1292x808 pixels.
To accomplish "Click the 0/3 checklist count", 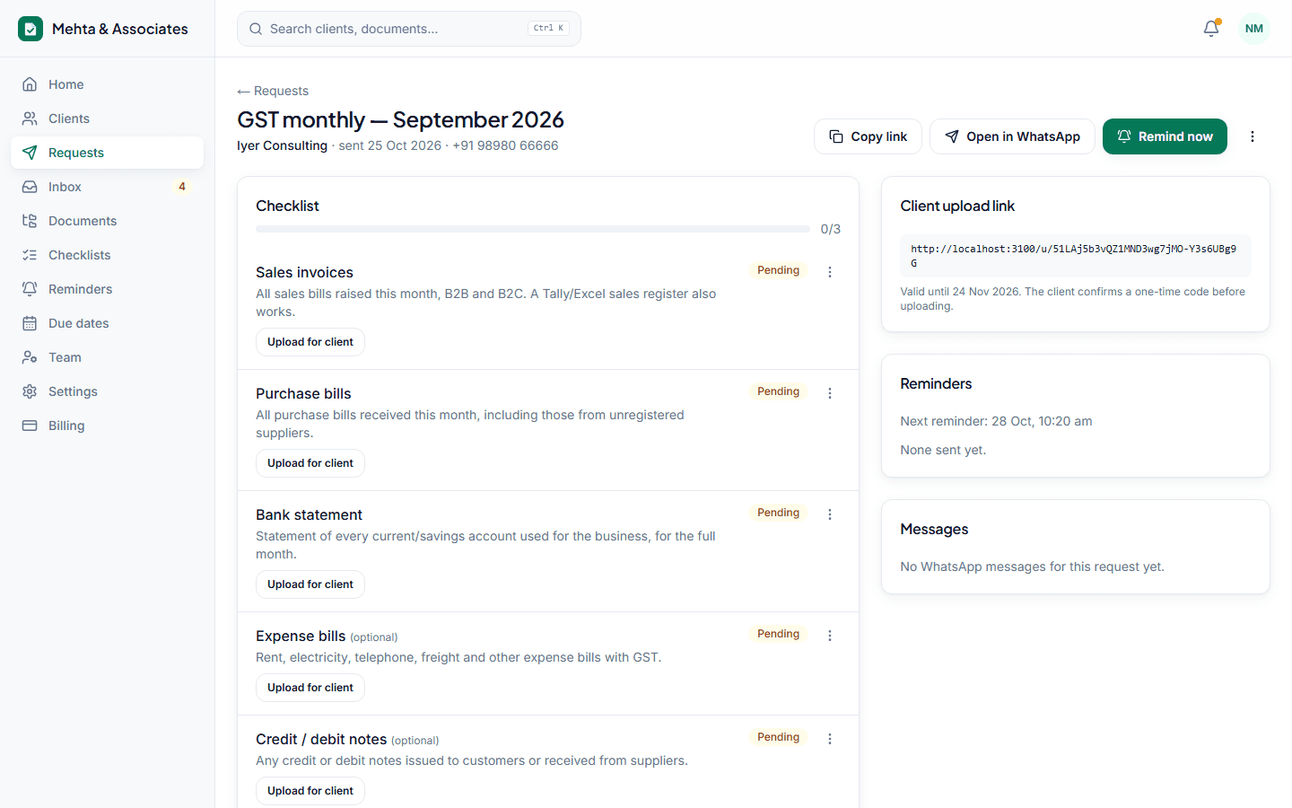I will (x=831, y=229).
